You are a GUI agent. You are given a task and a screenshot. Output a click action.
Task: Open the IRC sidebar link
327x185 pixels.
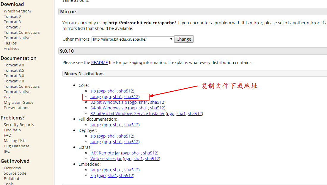pyautogui.click(x=7, y=151)
